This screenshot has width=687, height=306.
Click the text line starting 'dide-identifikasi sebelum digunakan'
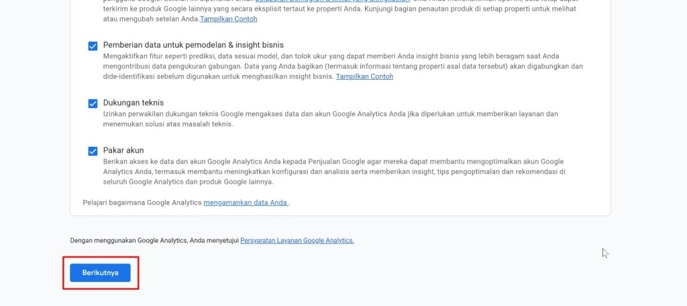(218, 76)
